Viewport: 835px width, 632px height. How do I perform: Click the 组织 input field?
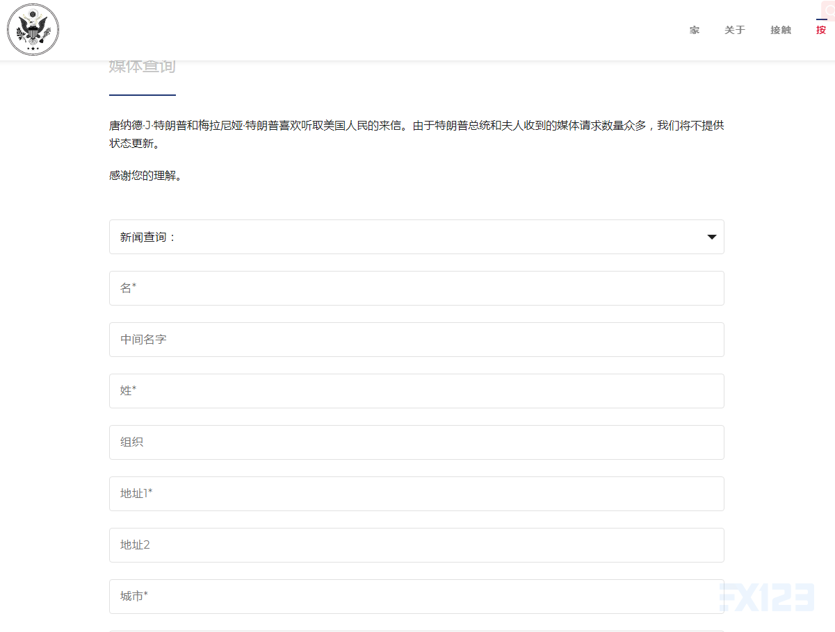pos(416,442)
